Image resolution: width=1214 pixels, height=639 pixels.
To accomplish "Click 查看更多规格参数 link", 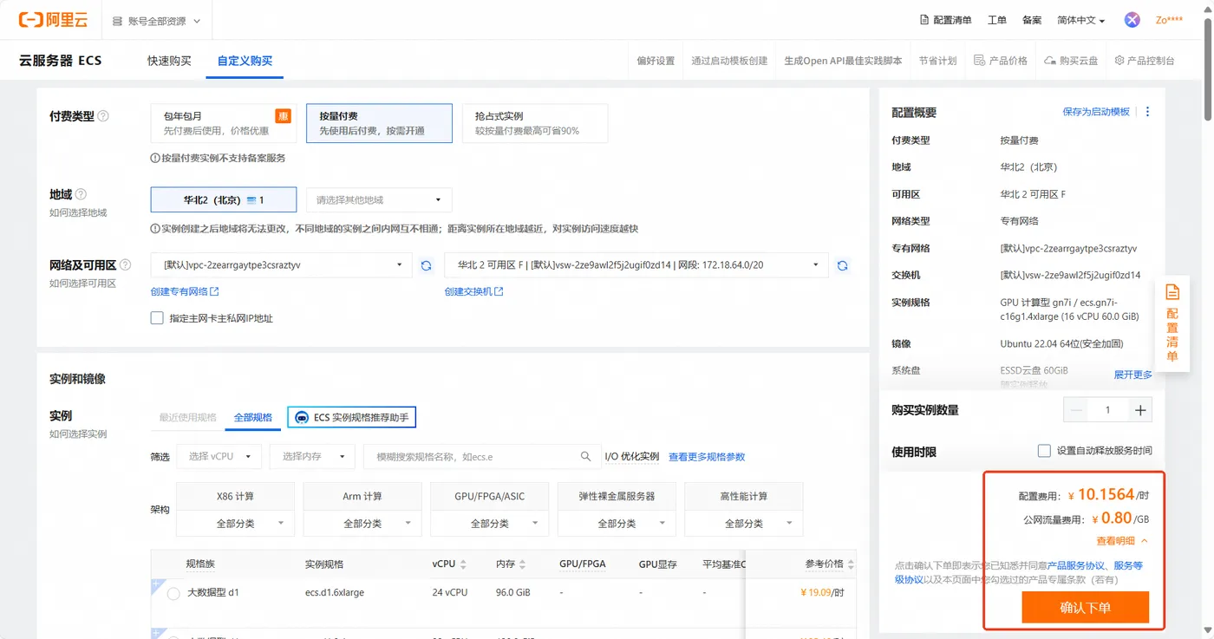I will pos(707,457).
